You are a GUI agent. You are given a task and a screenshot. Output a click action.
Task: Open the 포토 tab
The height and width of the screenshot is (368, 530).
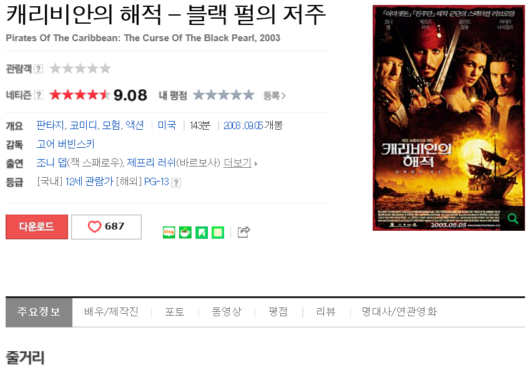175,312
